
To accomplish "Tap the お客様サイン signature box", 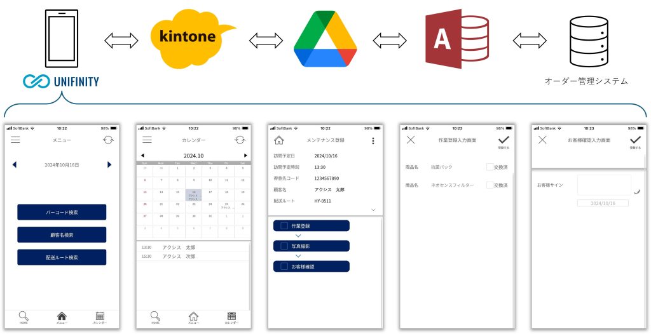I will 604,185.
